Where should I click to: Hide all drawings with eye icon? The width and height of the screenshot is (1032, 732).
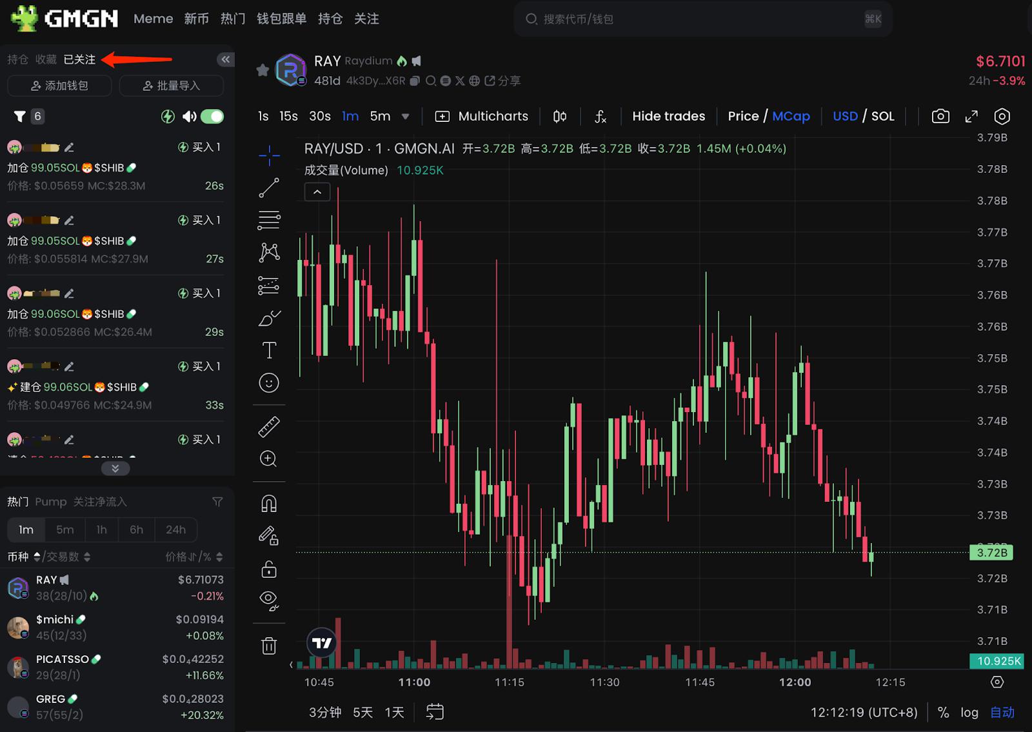click(x=269, y=601)
